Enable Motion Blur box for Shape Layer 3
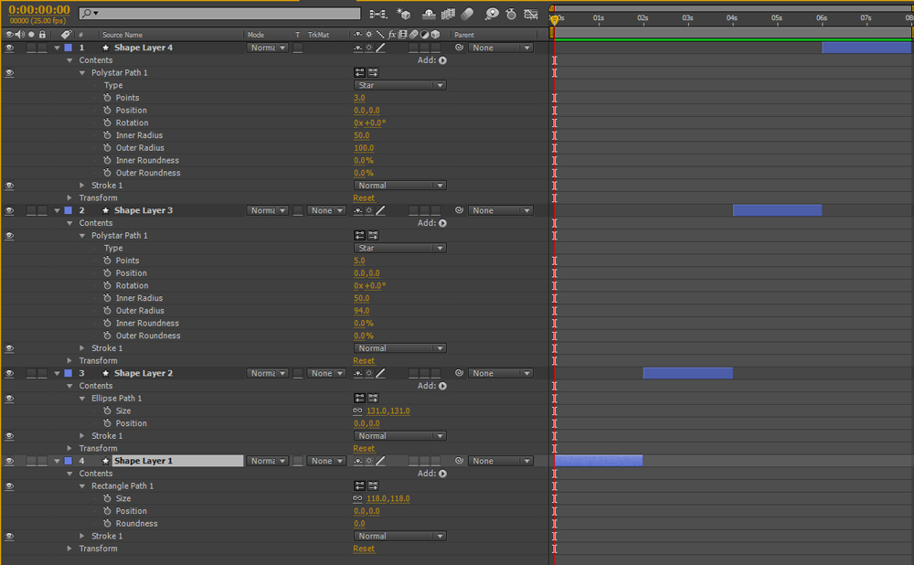The image size is (914, 565). click(x=413, y=210)
